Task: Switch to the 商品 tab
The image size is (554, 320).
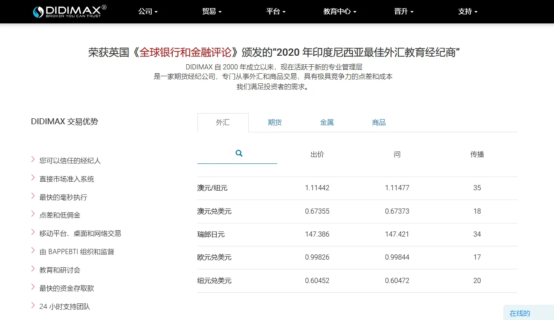Action: point(379,123)
